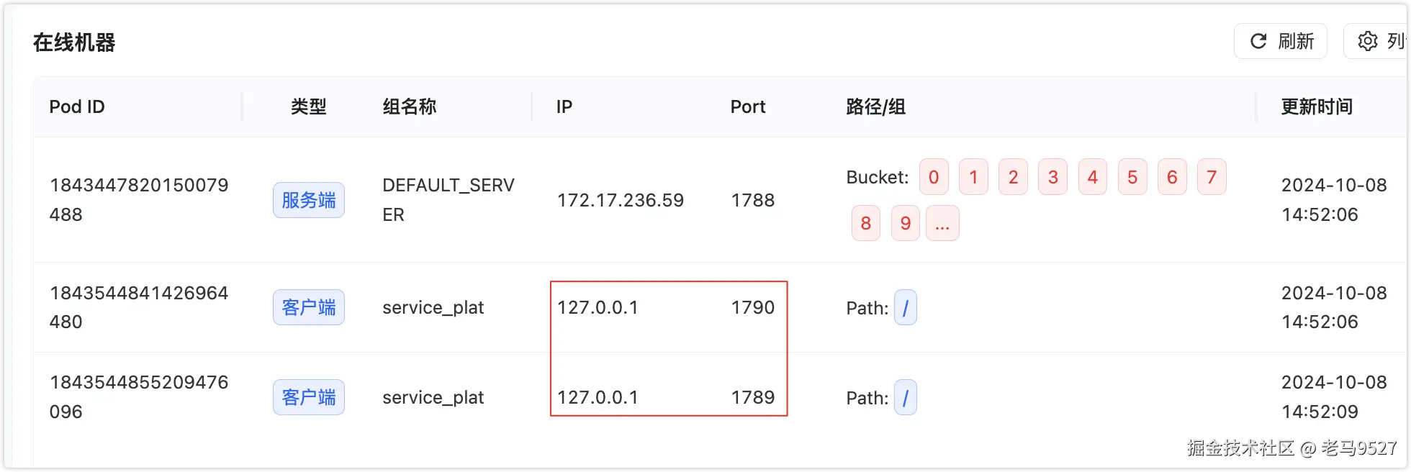The height and width of the screenshot is (472, 1411).
Task: Click 客户端 tag for port 1790 row
Action: 309,307
